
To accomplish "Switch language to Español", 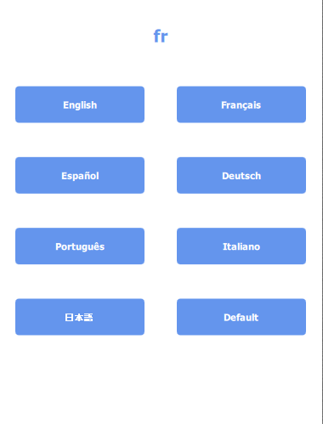I will (80, 175).
